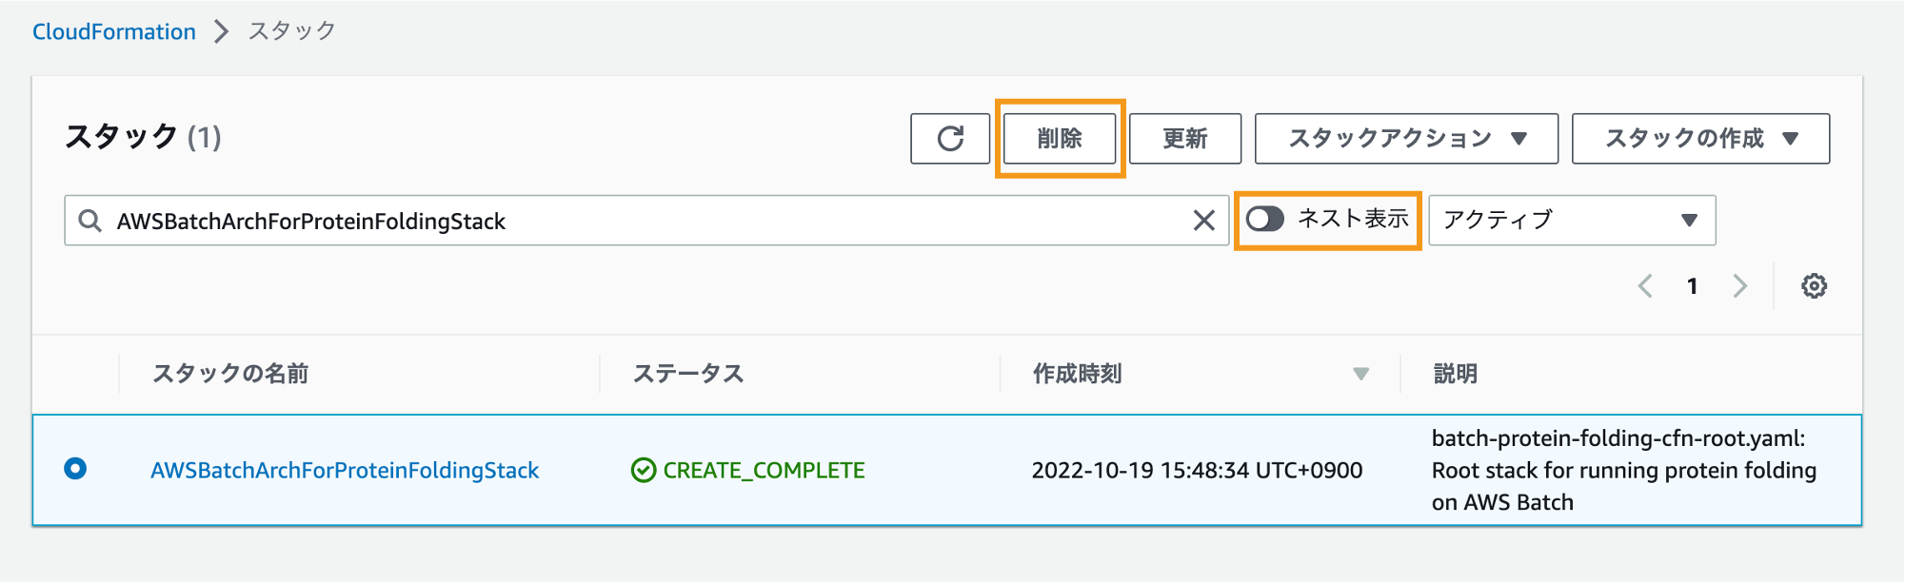Click the スタック breadcrumb item
The image size is (1906, 582).
point(292,31)
